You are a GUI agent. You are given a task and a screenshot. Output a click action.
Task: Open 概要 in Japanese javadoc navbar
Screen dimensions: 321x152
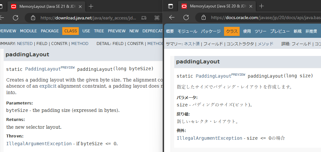click(x=170, y=31)
